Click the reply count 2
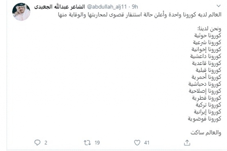This screenshot has width=227, height=151. coord(46,142)
